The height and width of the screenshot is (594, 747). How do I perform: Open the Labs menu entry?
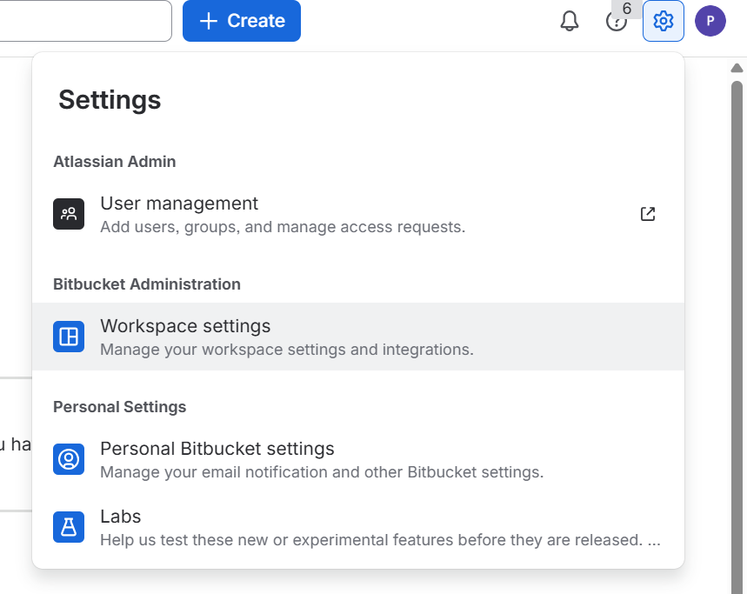click(x=358, y=527)
